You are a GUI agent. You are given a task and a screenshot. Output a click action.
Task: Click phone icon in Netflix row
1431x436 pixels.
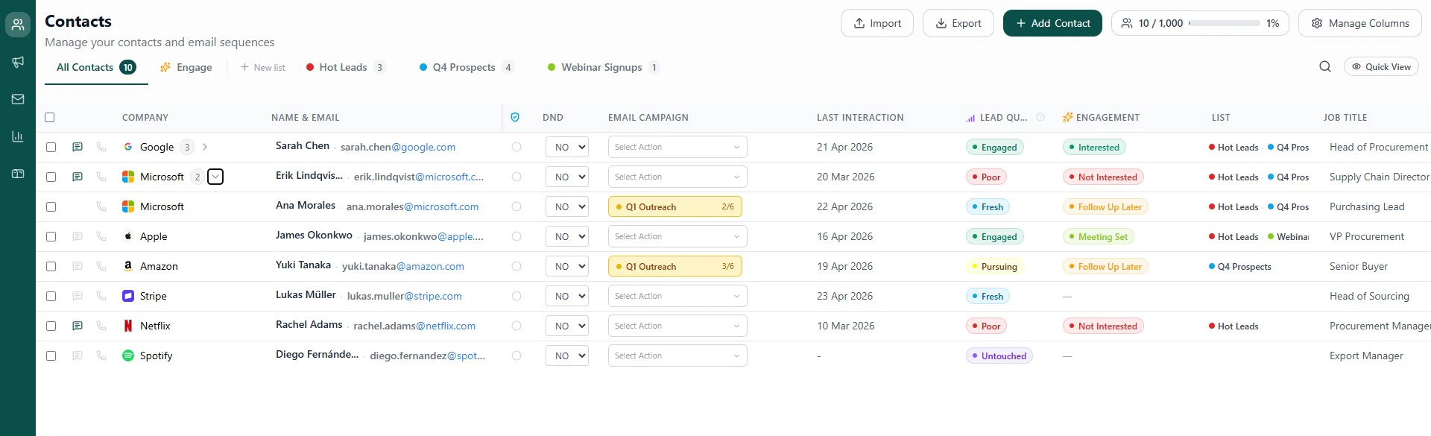[x=101, y=326]
